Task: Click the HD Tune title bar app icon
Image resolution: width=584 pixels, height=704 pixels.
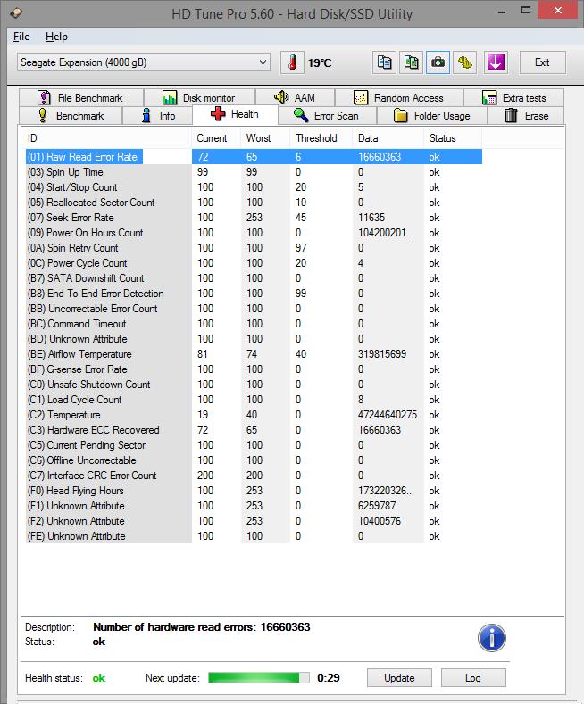Action: (x=16, y=13)
